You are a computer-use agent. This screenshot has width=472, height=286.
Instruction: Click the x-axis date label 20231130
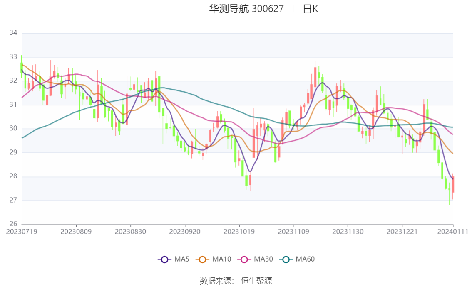click(x=348, y=232)
